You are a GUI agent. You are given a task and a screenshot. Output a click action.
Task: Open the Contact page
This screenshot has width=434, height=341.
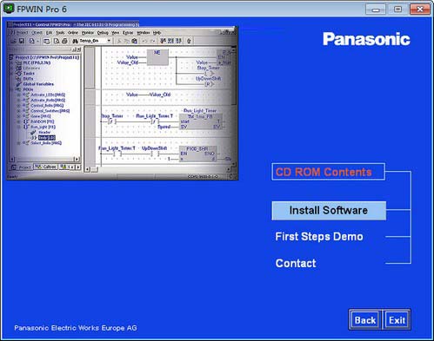[x=296, y=263]
